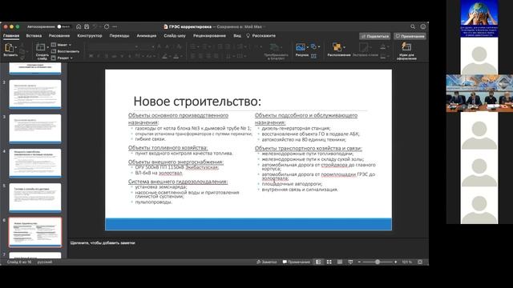Click the Undo arrow icon

point(95,26)
